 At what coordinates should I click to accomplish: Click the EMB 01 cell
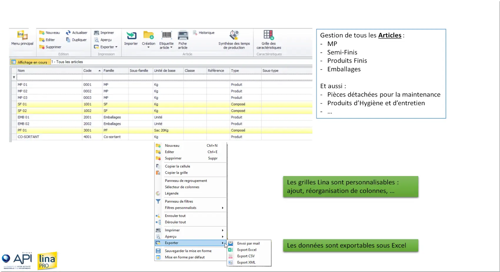coord(49,117)
